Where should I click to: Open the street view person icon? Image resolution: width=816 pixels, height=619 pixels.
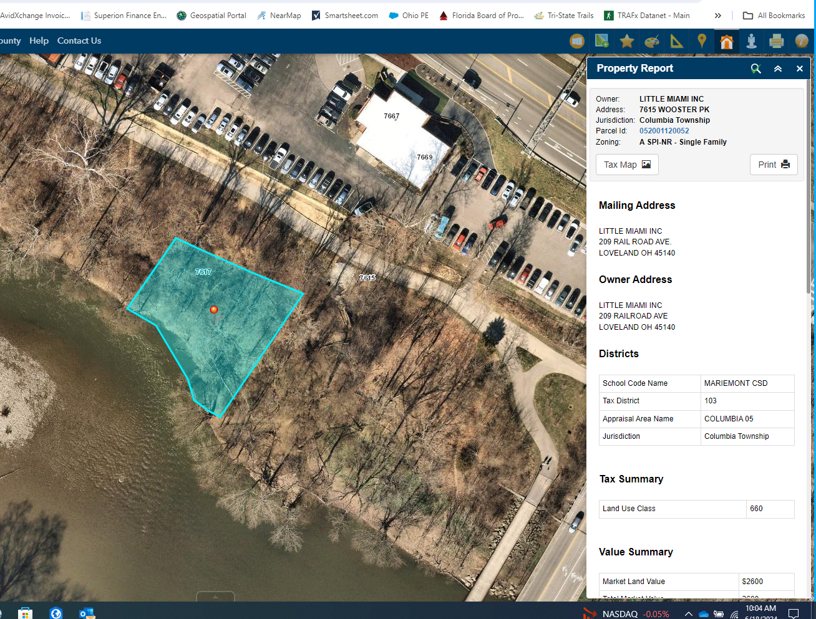point(752,41)
